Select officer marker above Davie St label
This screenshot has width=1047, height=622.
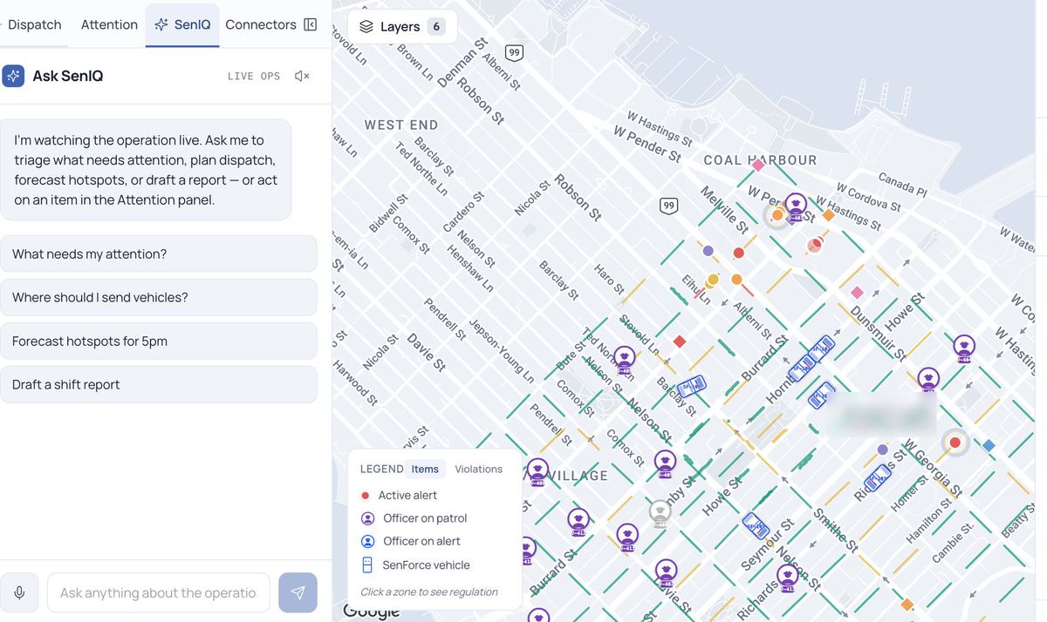pyautogui.click(x=666, y=573)
